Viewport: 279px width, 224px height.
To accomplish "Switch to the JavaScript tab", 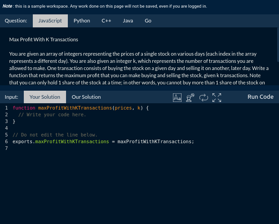I will point(50,21).
